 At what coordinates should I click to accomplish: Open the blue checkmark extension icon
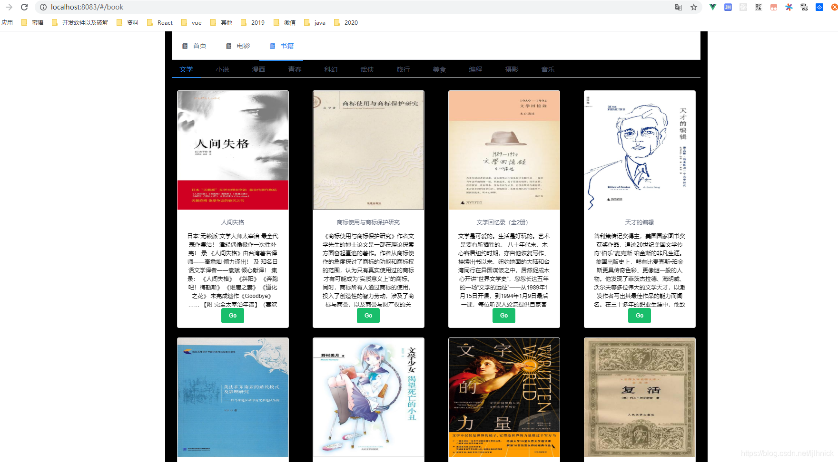819,7
